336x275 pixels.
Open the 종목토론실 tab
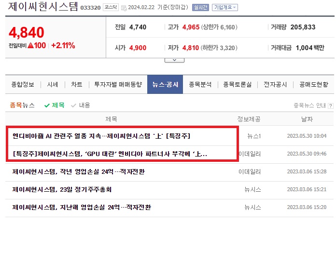click(x=238, y=84)
